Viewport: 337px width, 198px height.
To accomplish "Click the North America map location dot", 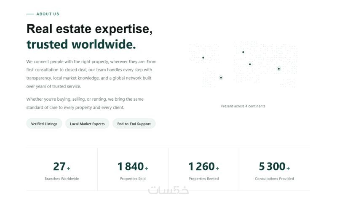I will (x=203, y=58).
